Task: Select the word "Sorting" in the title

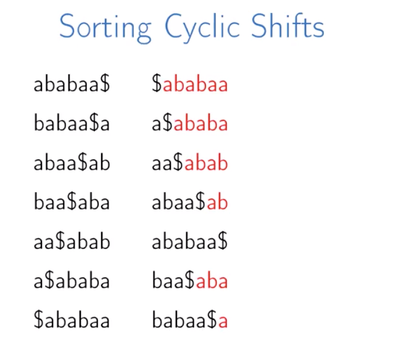Action: (x=105, y=27)
